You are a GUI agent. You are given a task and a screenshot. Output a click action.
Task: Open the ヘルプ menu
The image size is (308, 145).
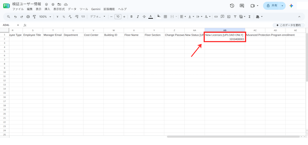(x=122, y=9)
